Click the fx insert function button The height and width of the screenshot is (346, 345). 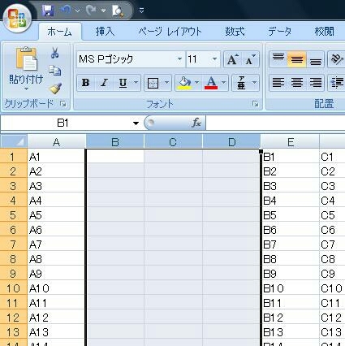click(x=196, y=123)
